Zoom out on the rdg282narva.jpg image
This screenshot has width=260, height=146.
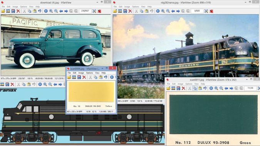pyautogui.click(x=168, y=11)
